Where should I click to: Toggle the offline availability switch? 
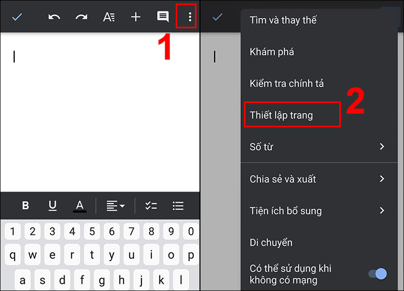(x=378, y=273)
